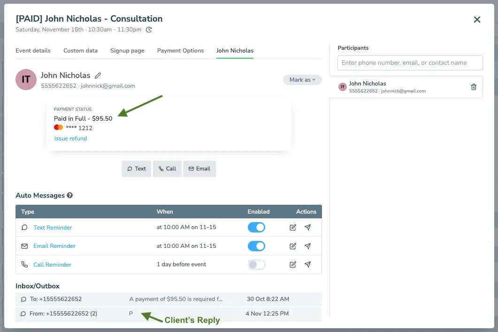This screenshot has height=332, width=498.
Task: Send the Text Reminder using the paper plane icon
Action: click(x=308, y=227)
